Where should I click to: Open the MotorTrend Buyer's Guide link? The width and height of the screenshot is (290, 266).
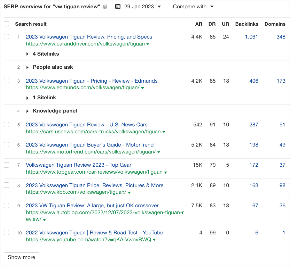[x=90, y=145]
